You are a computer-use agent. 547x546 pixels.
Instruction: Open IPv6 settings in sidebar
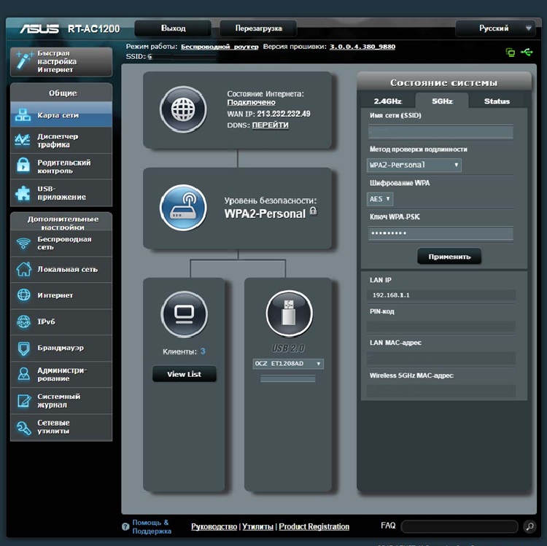61,321
